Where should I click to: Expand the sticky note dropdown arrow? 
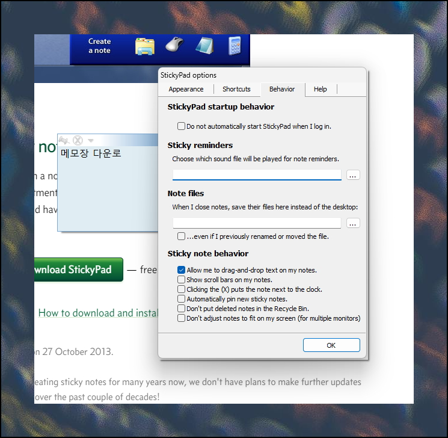click(91, 140)
